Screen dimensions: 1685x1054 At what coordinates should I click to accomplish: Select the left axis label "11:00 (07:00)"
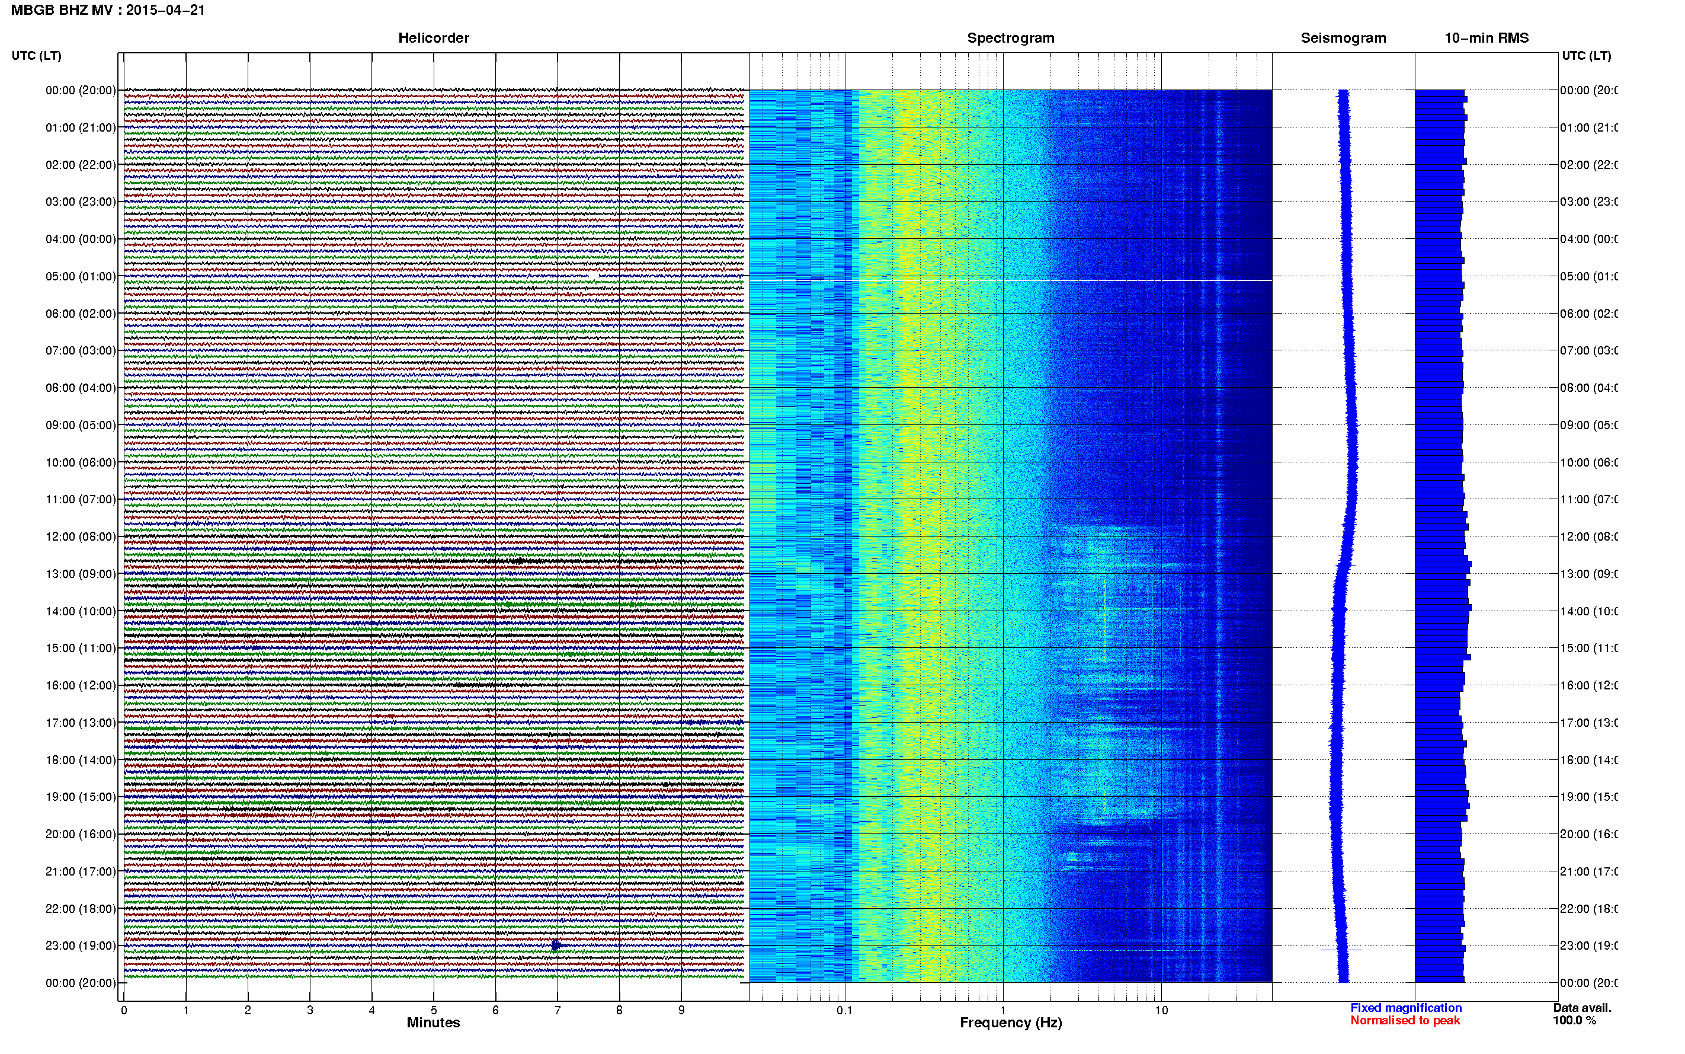coord(81,499)
